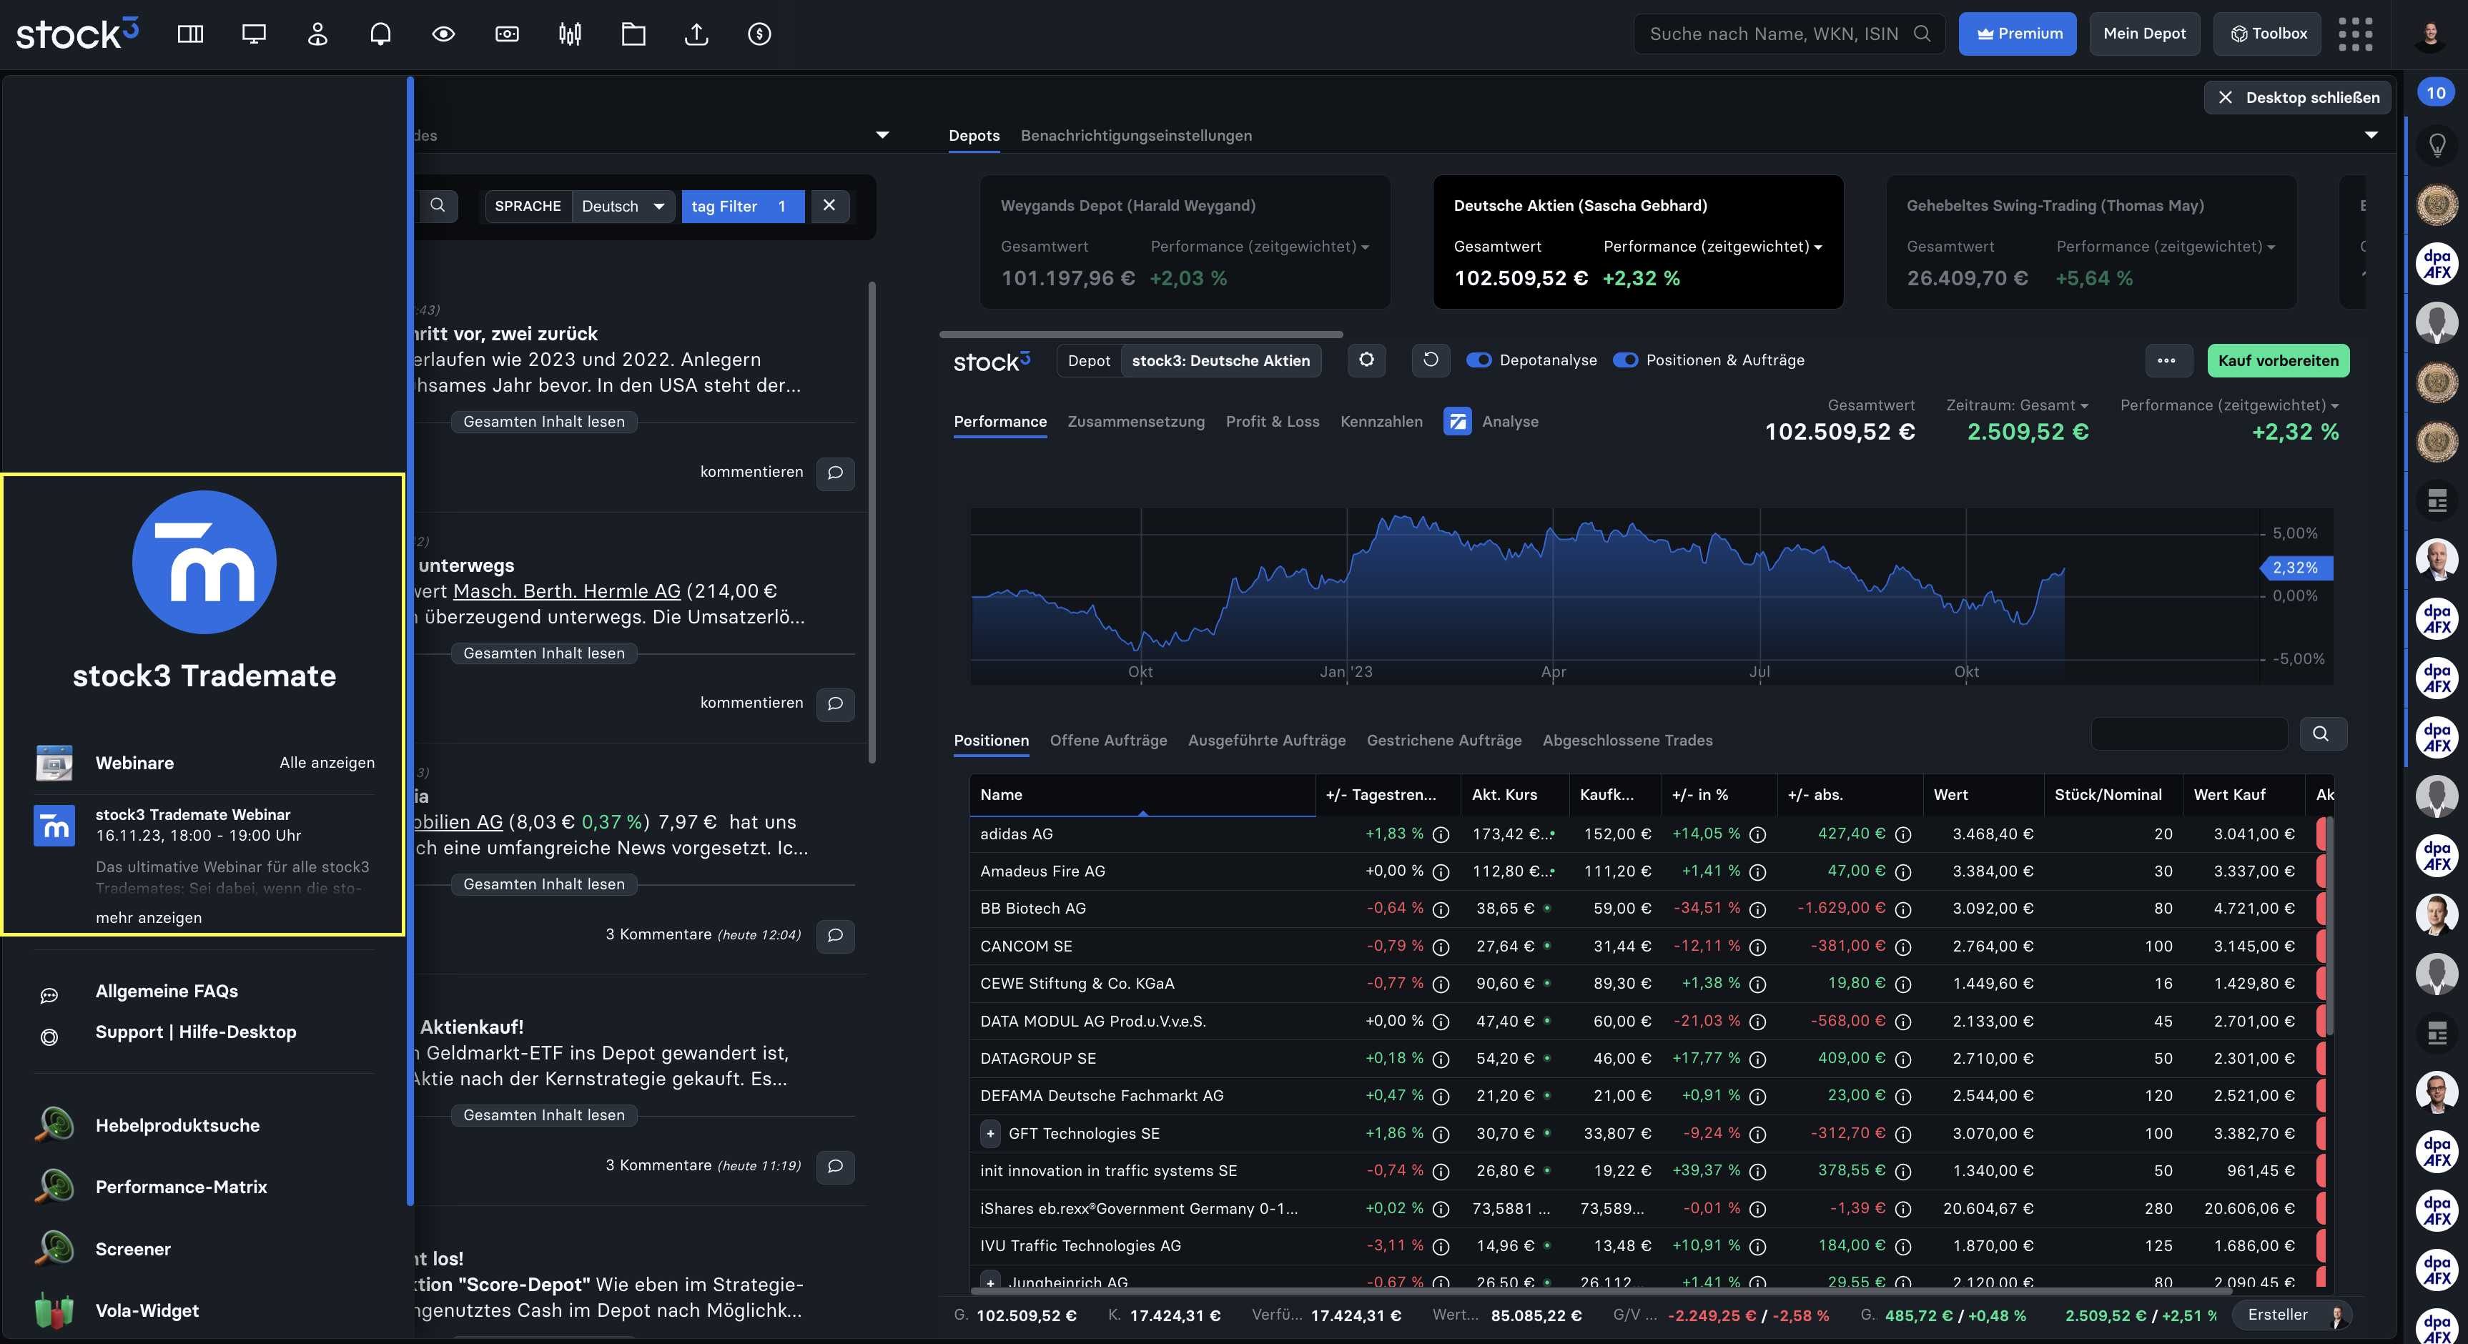Click the Mein Depot button
Image resolution: width=2468 pixels, height=1344 pixels.
(x=2144, y=34)
